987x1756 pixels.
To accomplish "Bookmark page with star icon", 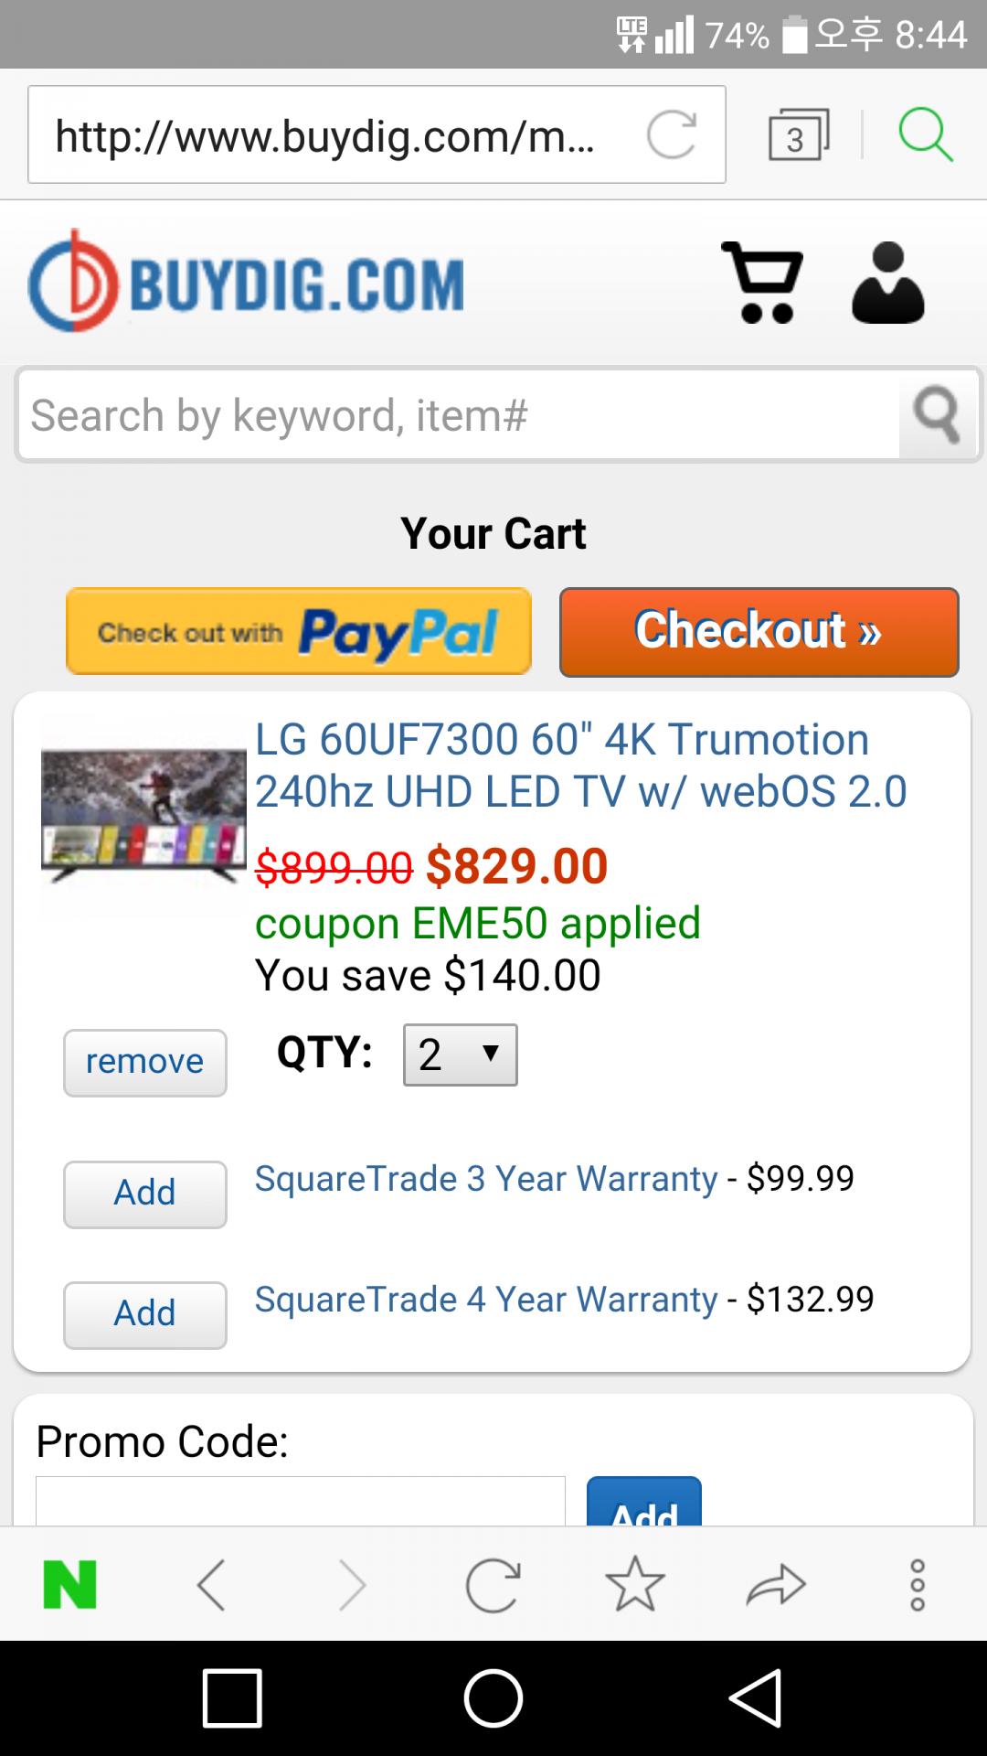I will [634, 1585].
